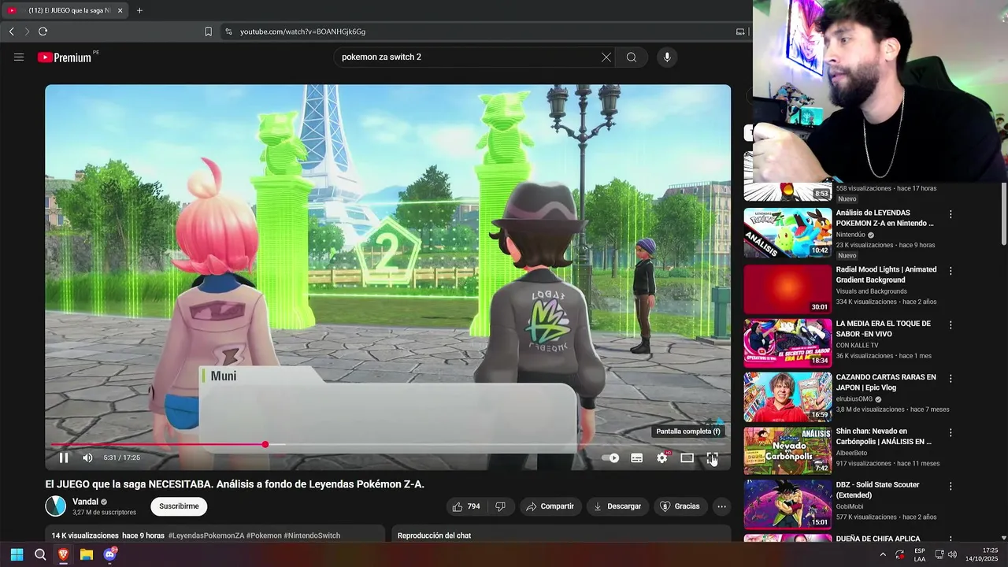Reload the page with the refresh icon
The height and width of the screenshot is (567, 1008).
coord(43,31)
